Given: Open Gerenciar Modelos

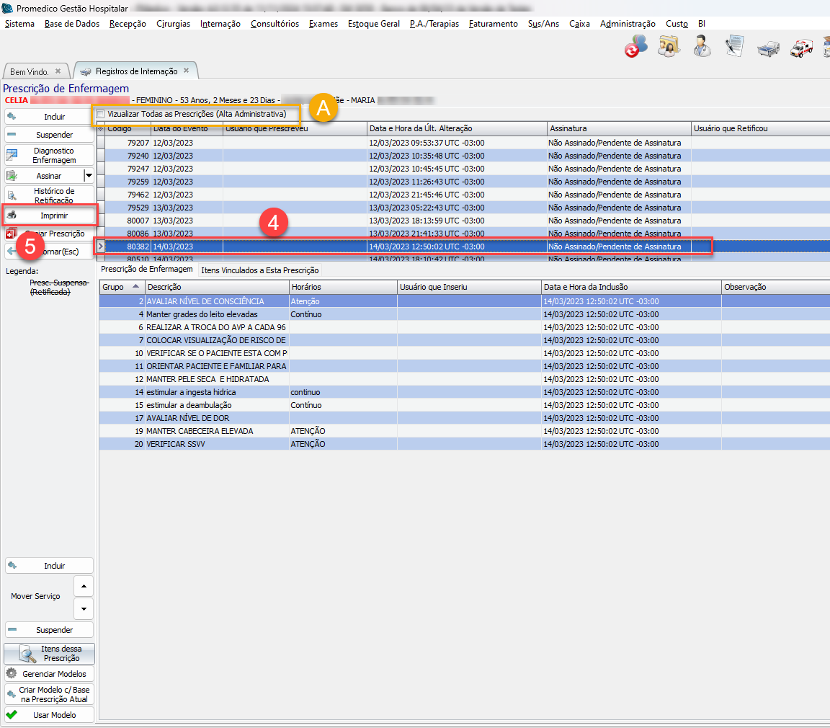Looking at the screenshot, I should [49, 674].
